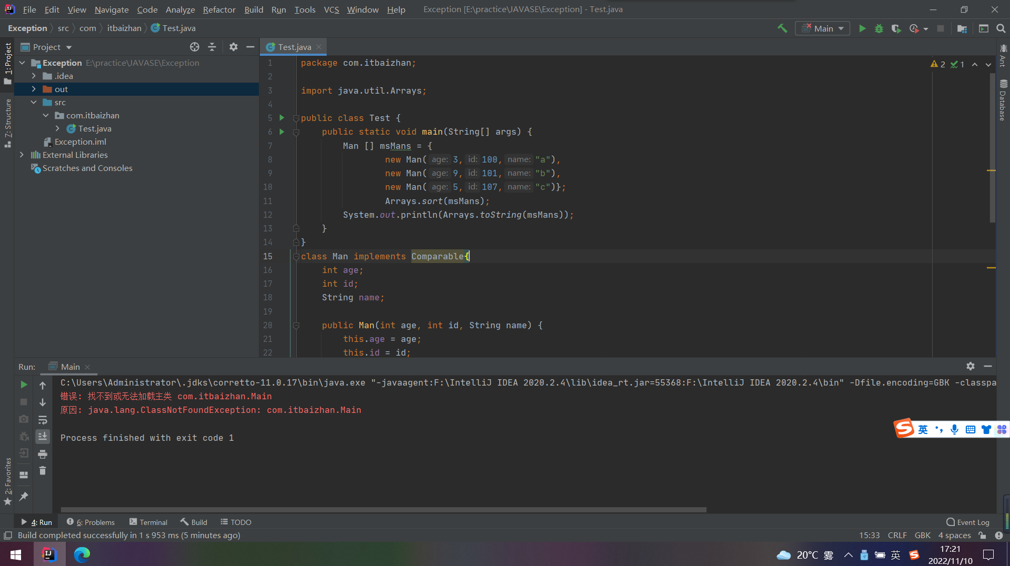This screenshot has width=1010, height=566.
Task: Pin the Run tab icon
Action: pyautogui.click(x=24, y=496)
